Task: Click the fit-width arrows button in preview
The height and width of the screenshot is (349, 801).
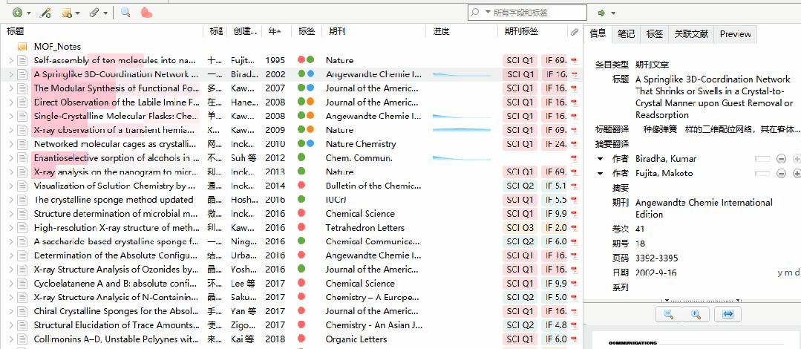Action: (728, 315)
